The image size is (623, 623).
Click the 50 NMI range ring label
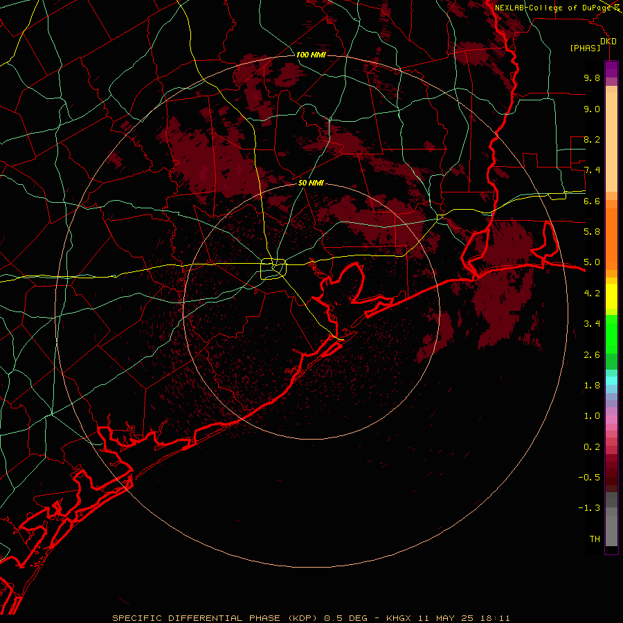(311, 183)
